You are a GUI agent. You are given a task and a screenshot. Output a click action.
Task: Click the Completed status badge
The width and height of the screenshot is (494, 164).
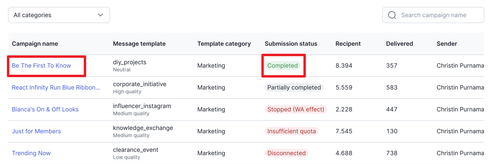(x=282, y=65)
